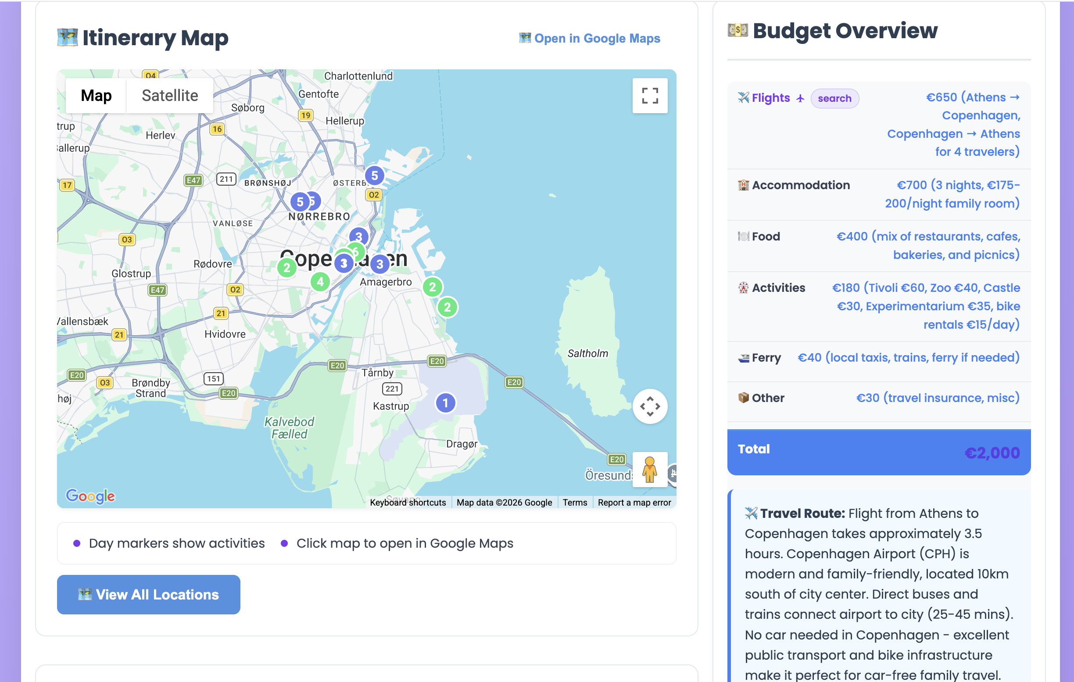Switch to the Map view tab
1074x682 pixels.
tap(97, 95)
